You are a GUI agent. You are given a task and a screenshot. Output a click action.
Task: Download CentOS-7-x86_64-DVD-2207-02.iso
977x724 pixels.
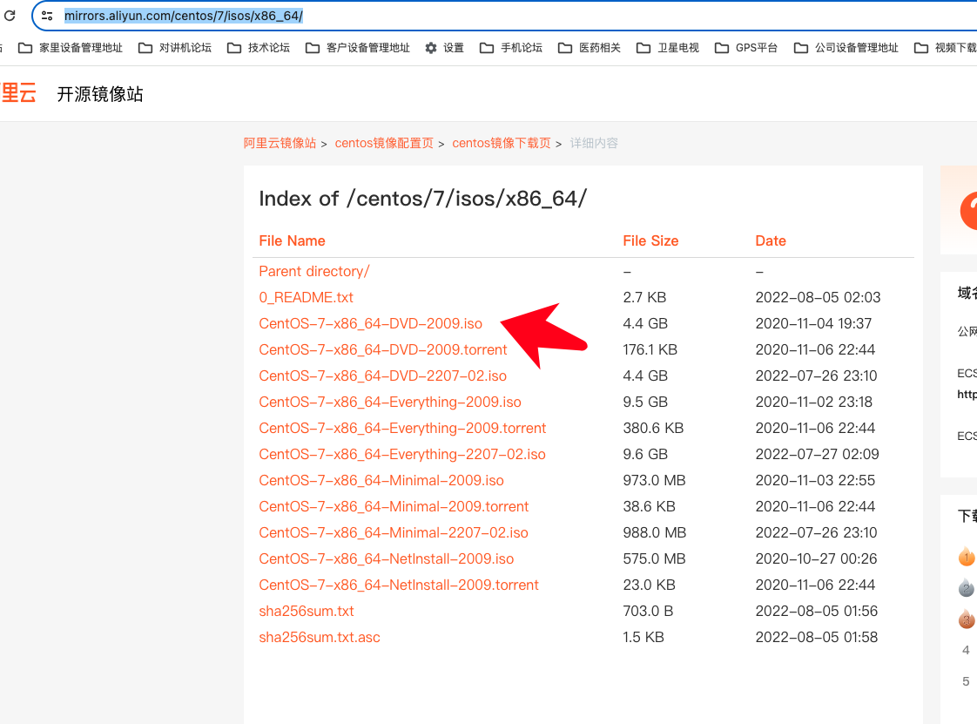pos(382,376)
